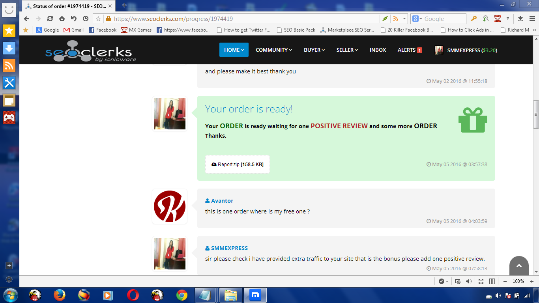Toggle split screen view in status bar

click(492, 281)
